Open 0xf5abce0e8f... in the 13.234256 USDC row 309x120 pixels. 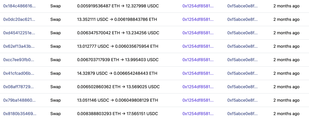243,33
